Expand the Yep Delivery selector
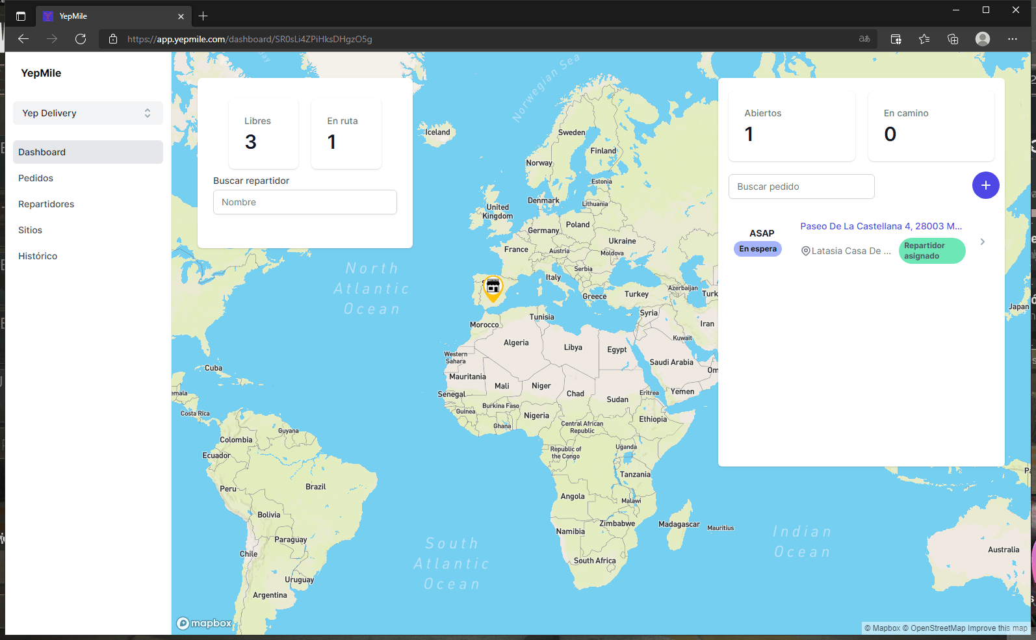This screenshot has width=1036, height=640. (88, 113)
